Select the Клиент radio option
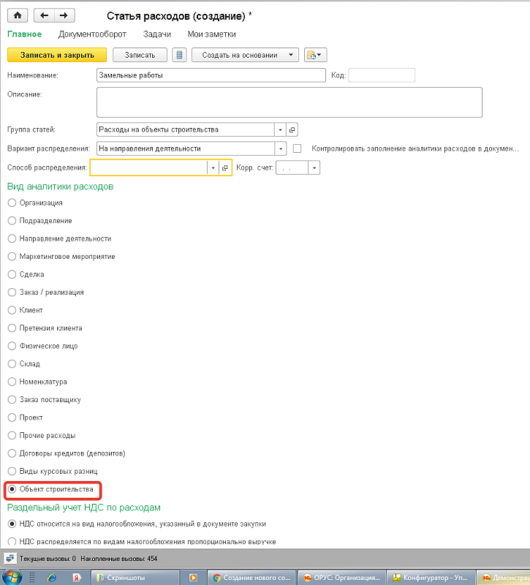Viewport: 530px width, 585px height. [x=12, y=310]
